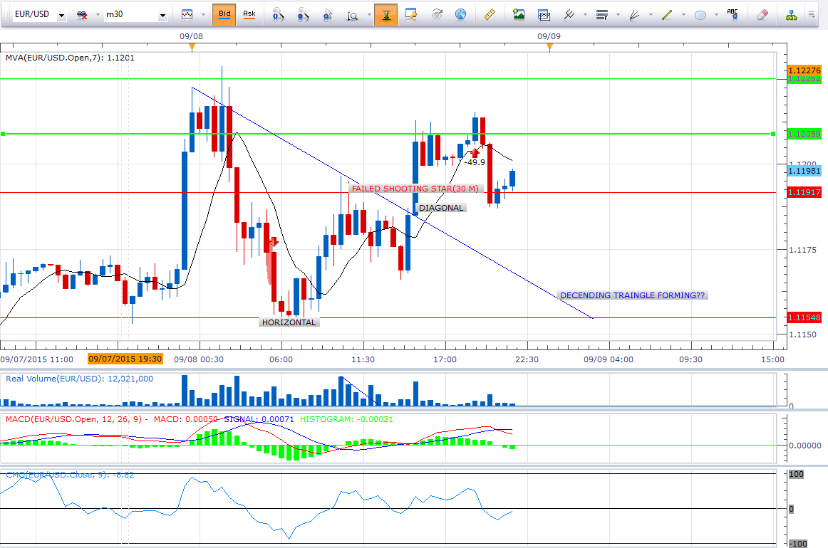828x548 pixels.
Task: Click the 1.11917 red price level tag
Action: (x=804, y=192)
